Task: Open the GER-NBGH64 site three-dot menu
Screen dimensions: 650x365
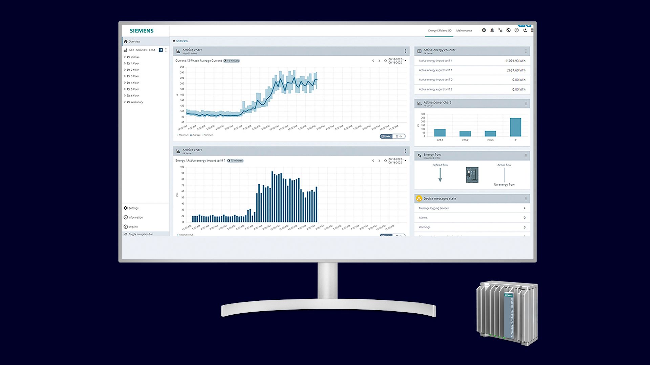Action: pyautogui.click(x=166, y=50)
